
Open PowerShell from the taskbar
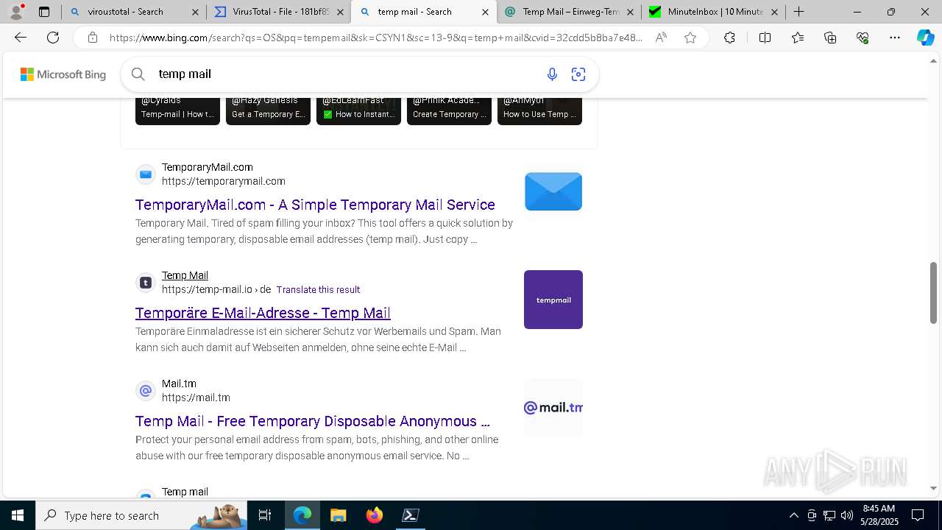coord(411,515)
